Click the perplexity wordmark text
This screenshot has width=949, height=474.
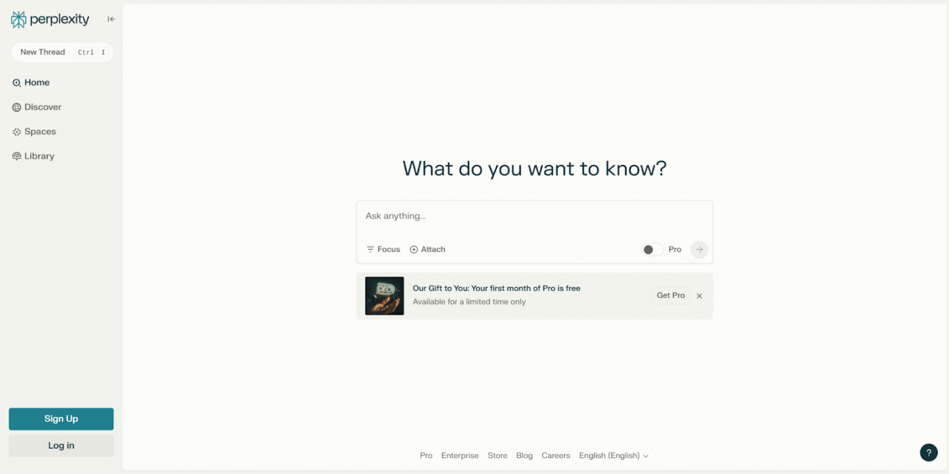point(60,19)
